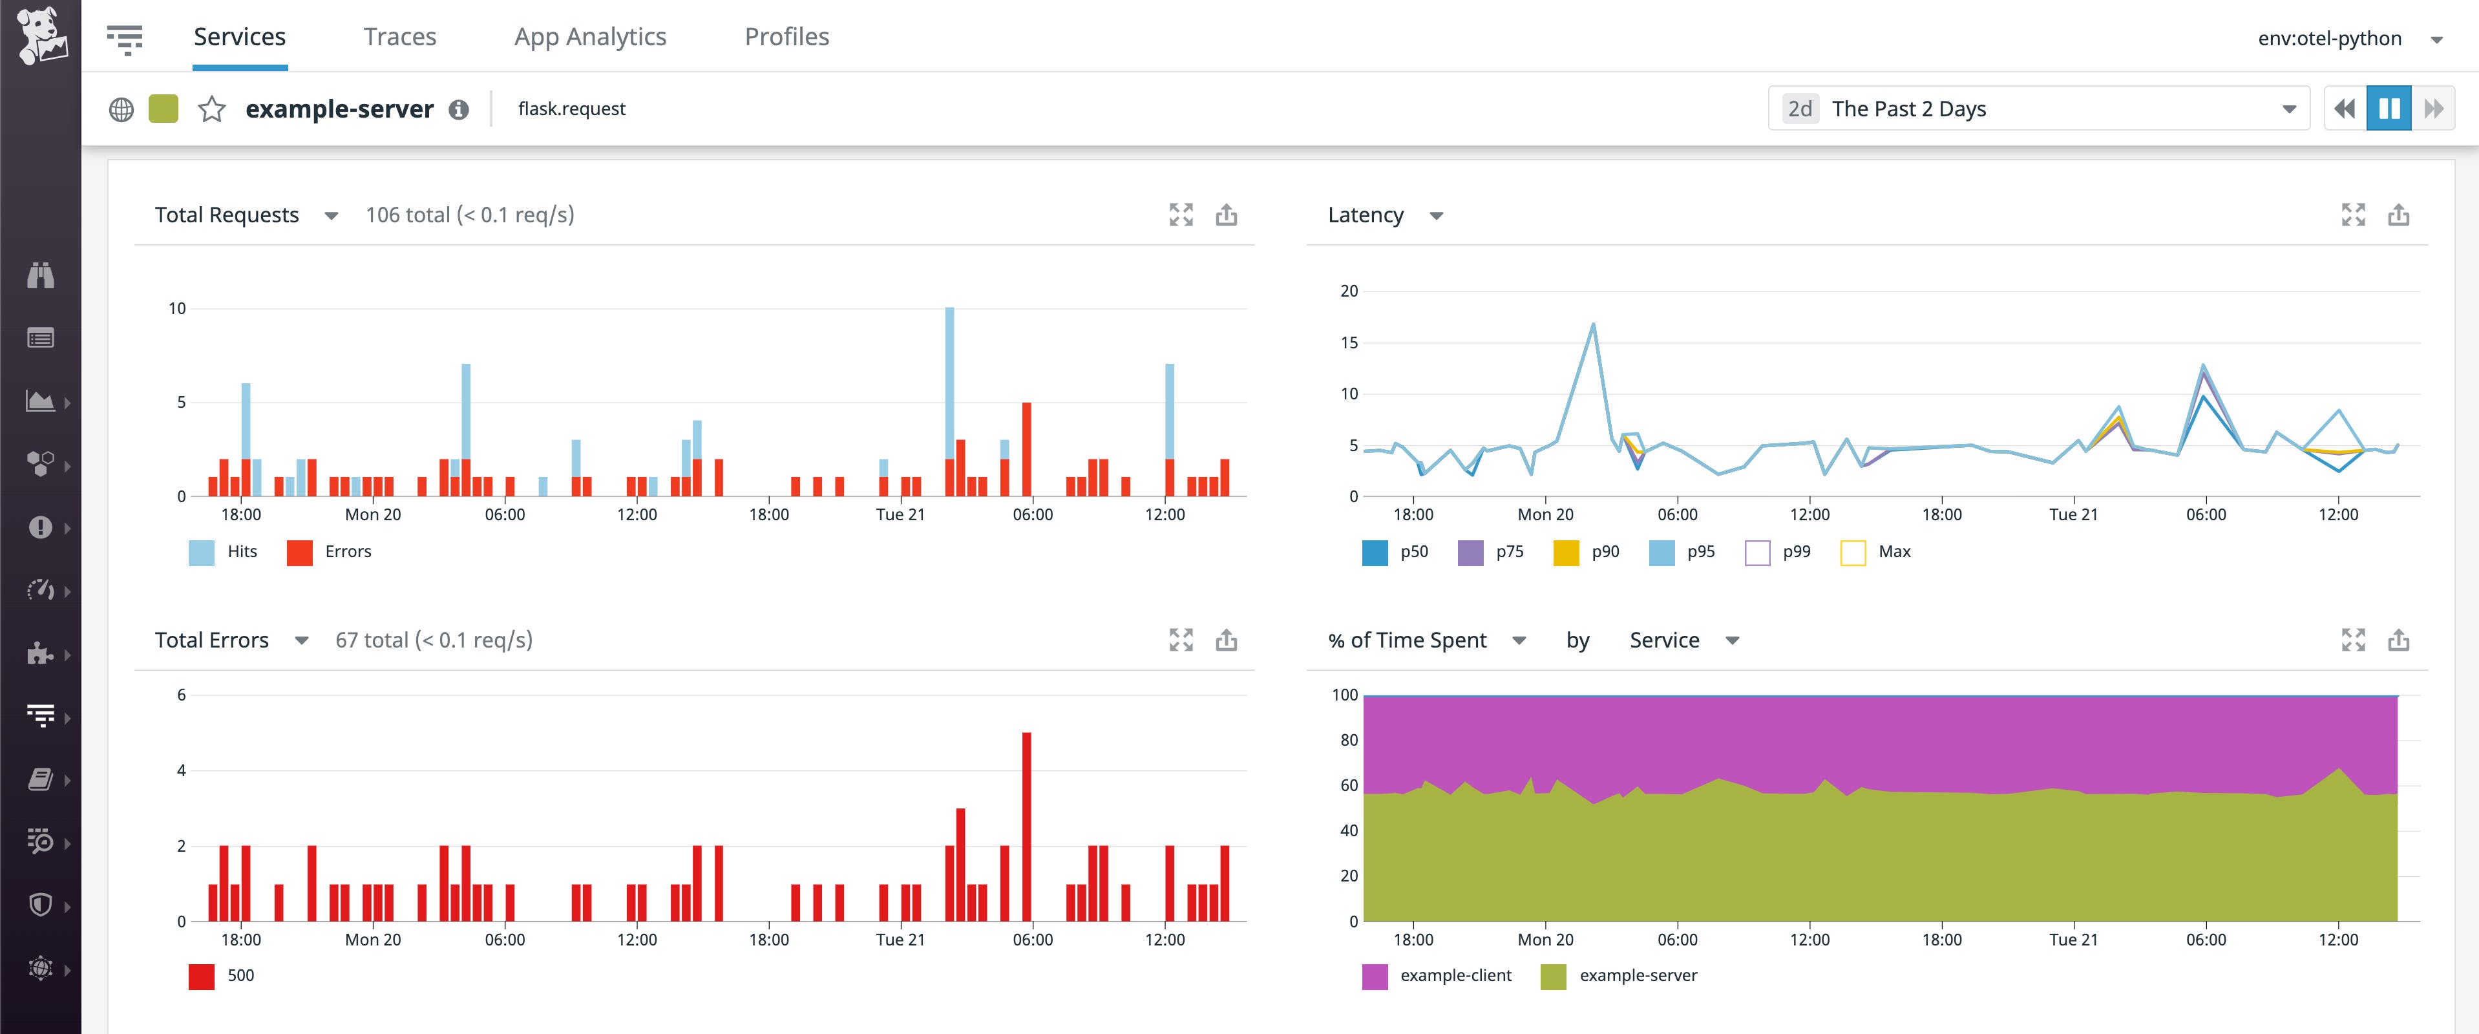Expand the Total Requests graph to fullscreen
The width and height of the screenshot is (2479, 1034).
click(1181, 215)
